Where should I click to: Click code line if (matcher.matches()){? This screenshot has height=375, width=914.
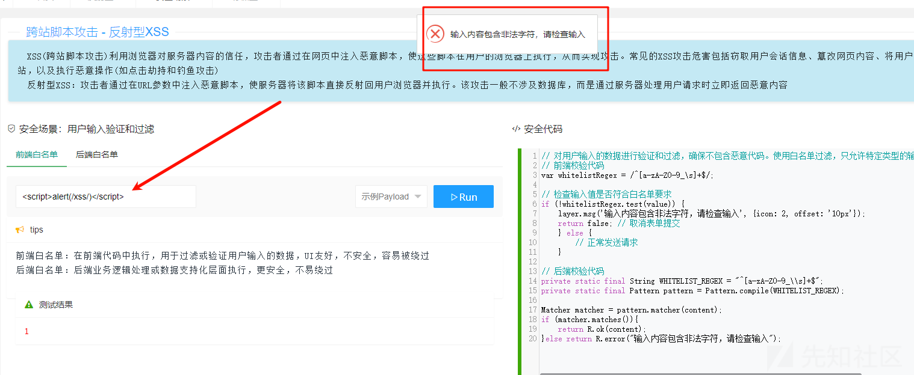click(589, 320)
